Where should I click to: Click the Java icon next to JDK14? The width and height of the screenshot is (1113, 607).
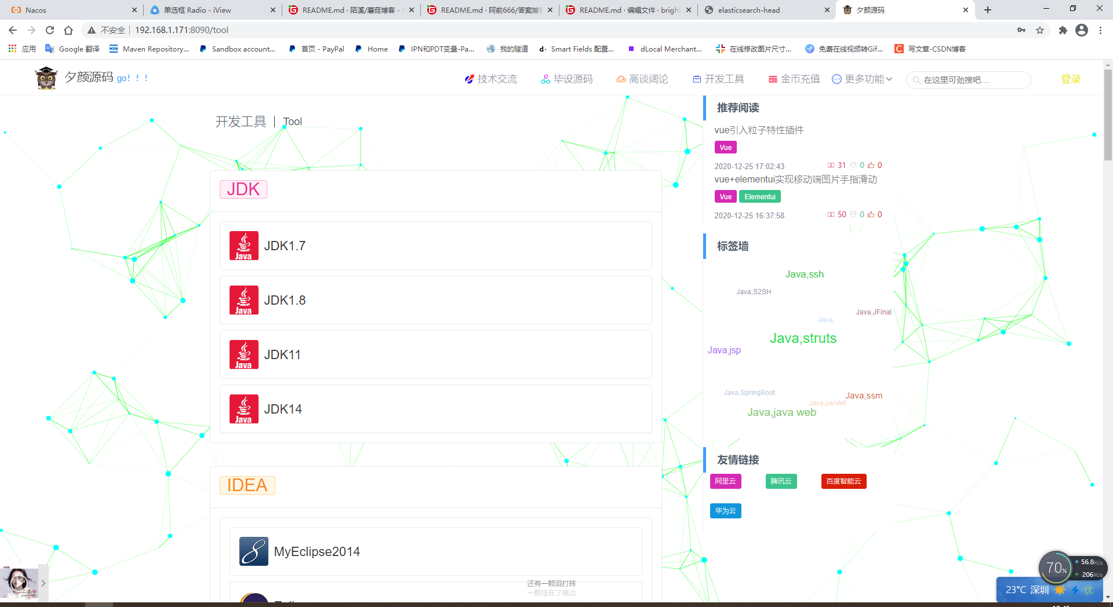(x=244, y=409)
